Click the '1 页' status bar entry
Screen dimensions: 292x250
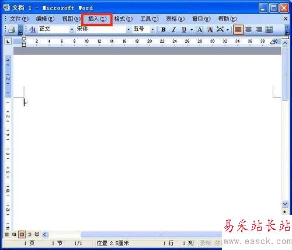click(x=29, y=243)
